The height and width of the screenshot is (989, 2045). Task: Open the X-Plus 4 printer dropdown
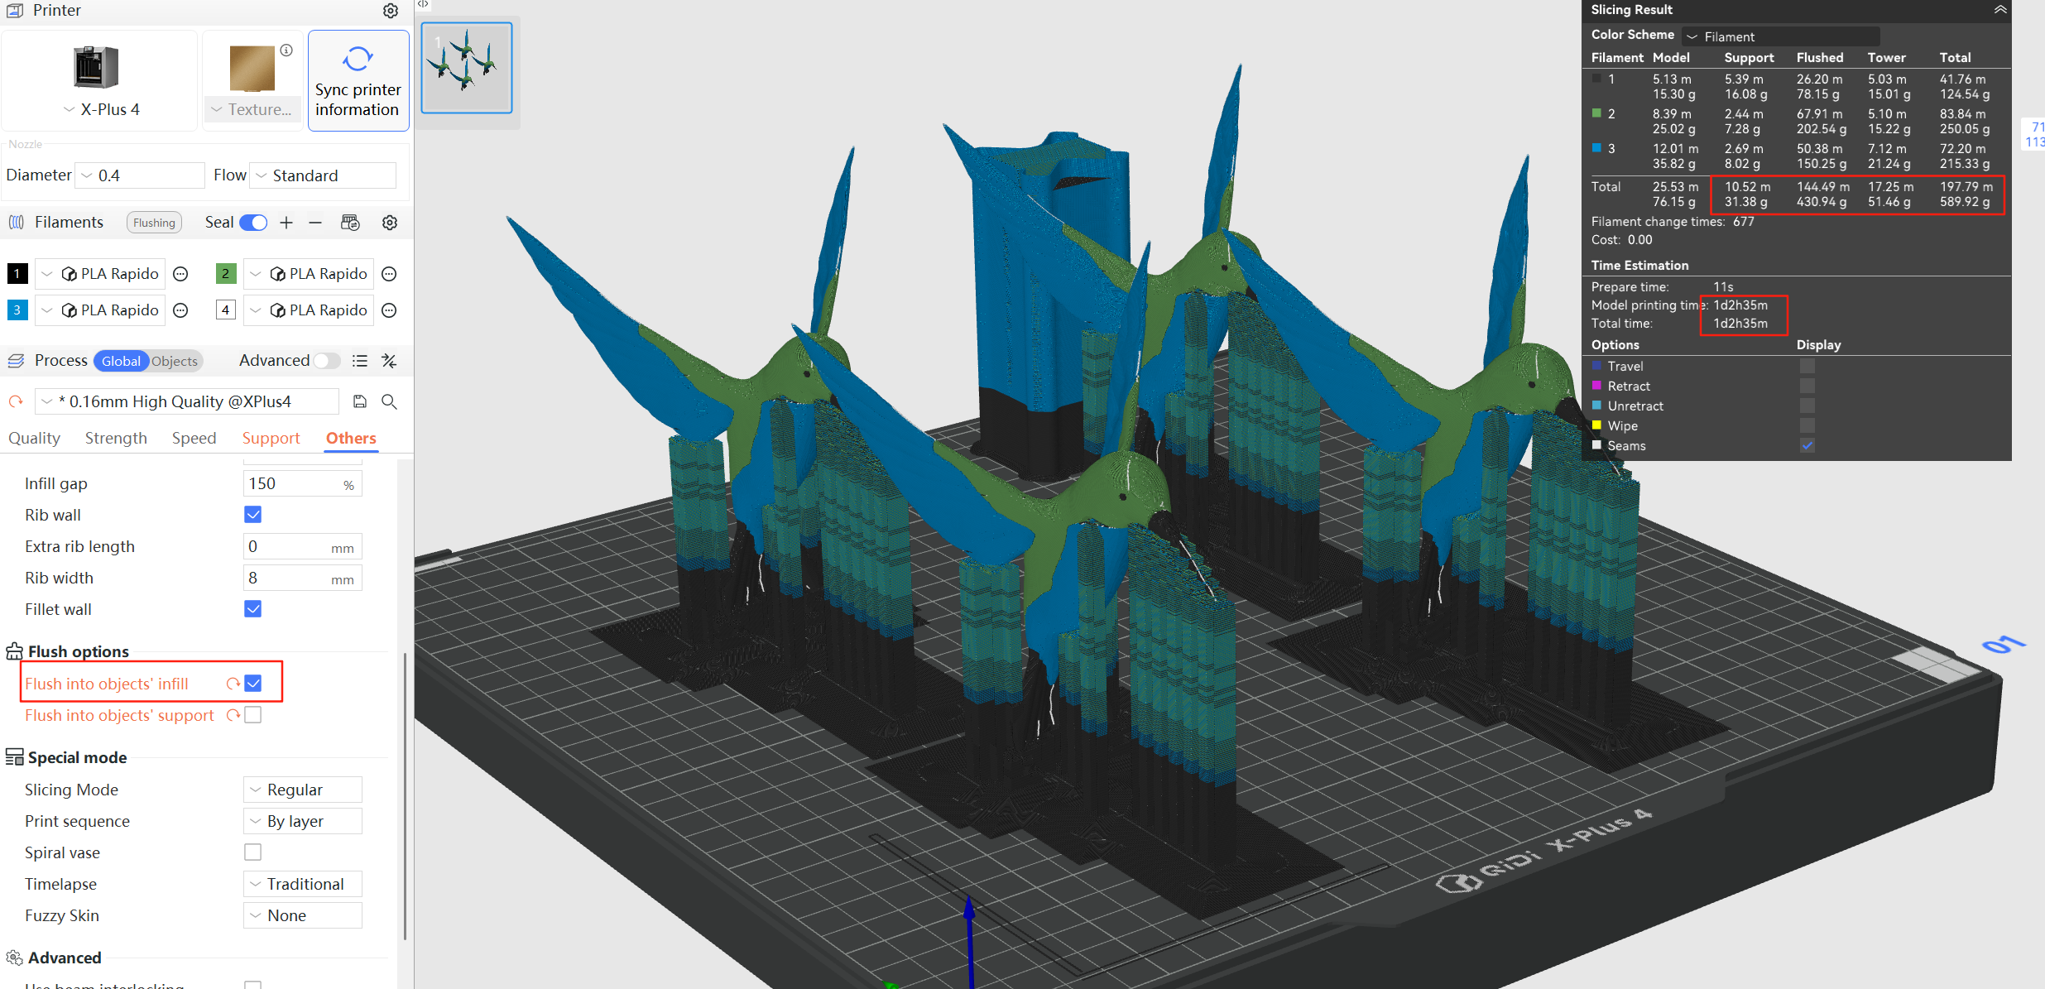click(x=101, y=109)
